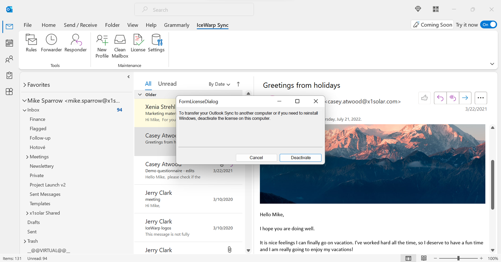The width and height of the screenshot is (501, 262).
Task: Open Jerry Clark's IceWarp logos email
Action: (x=189, y=228)
